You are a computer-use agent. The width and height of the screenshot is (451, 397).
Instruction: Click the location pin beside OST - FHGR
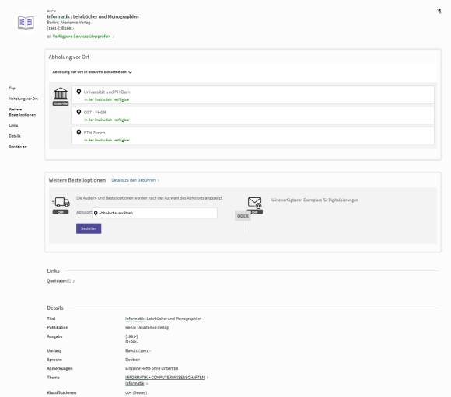point(79,112)
